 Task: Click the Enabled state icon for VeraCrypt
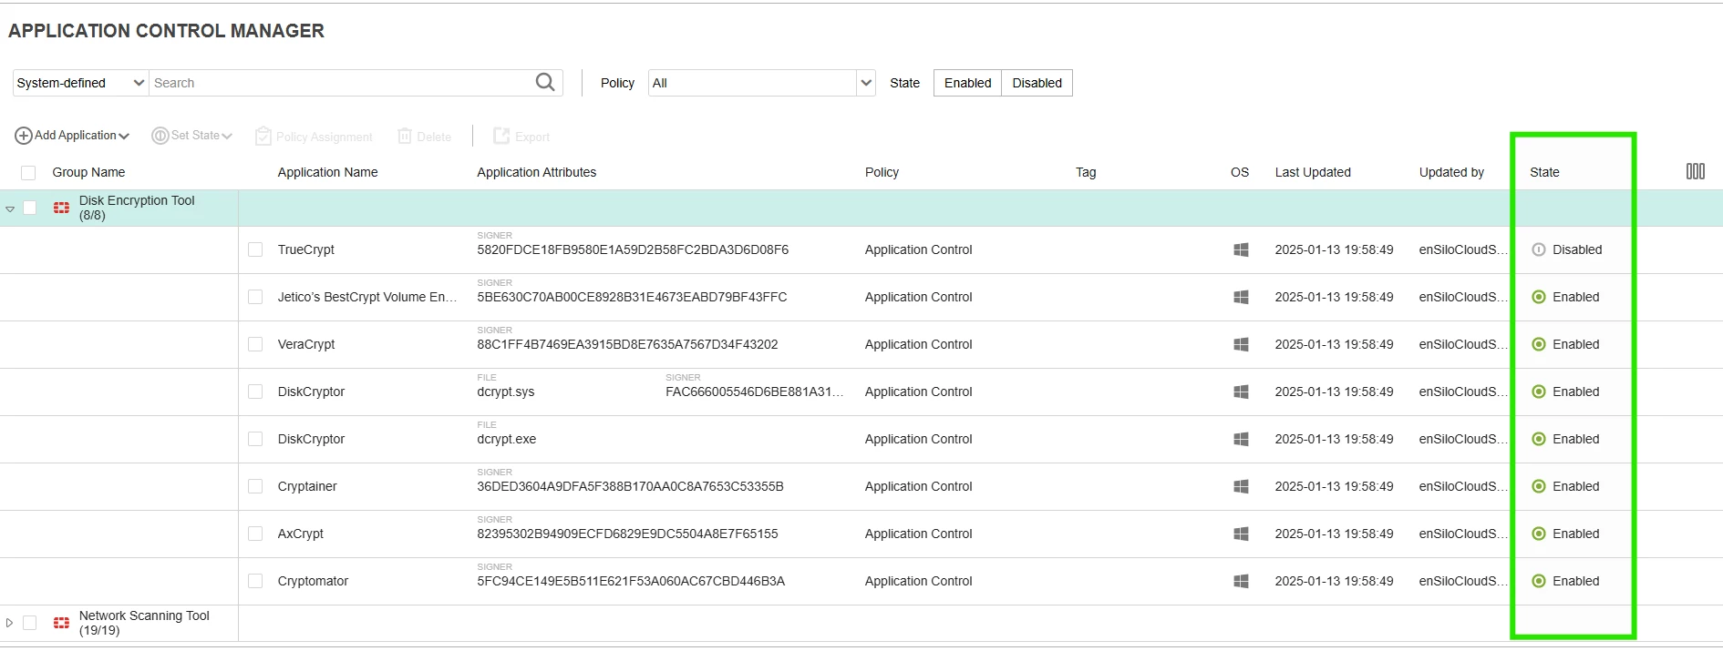pos(1539,344)
